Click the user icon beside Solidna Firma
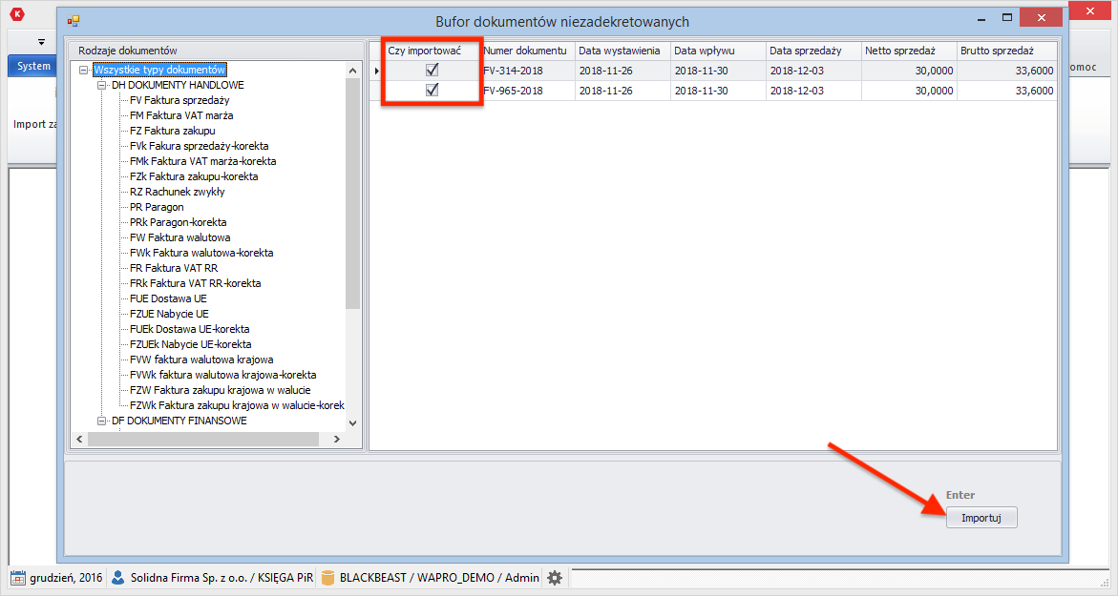This screenshot has width=1118, height=596. pyautogui.click(x=118, y=577)
